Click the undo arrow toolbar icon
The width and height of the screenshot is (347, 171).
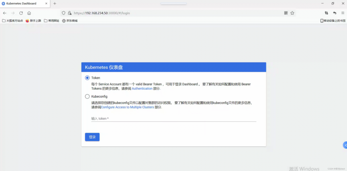click(334, 13)
